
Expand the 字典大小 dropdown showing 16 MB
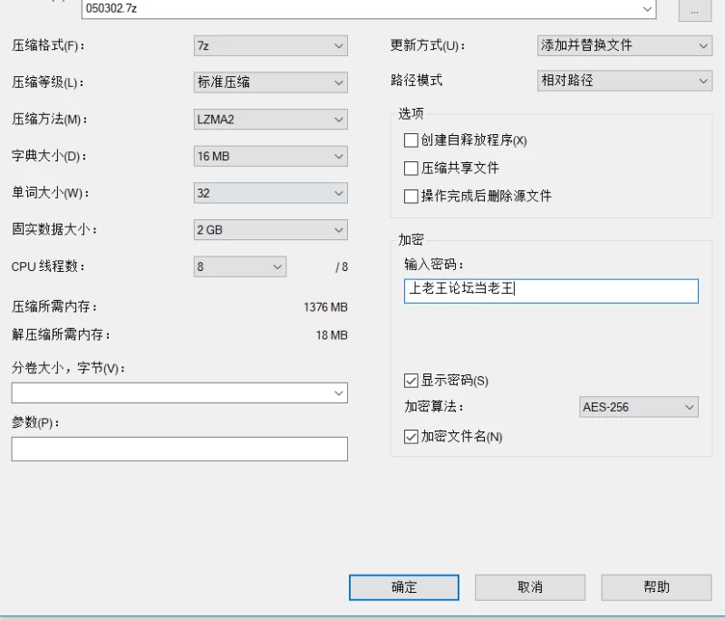(x=270, y=156)
